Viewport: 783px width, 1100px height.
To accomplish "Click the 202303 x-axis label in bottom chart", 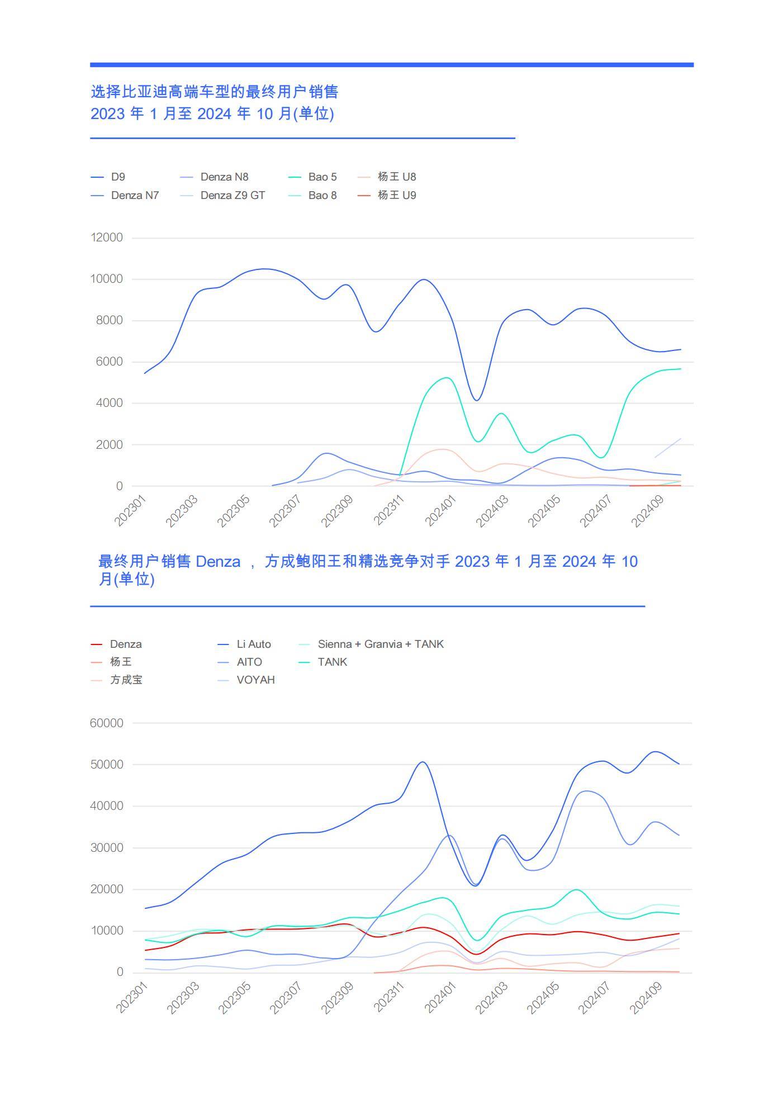I will tap(183, 998).
